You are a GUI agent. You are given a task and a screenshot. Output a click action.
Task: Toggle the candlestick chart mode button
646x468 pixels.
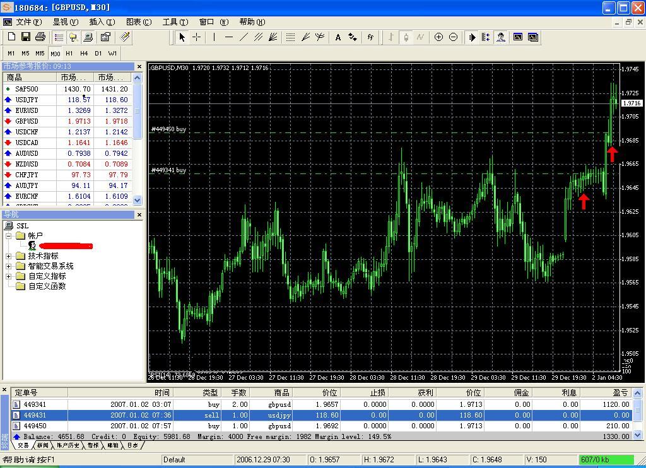[406, 37]
